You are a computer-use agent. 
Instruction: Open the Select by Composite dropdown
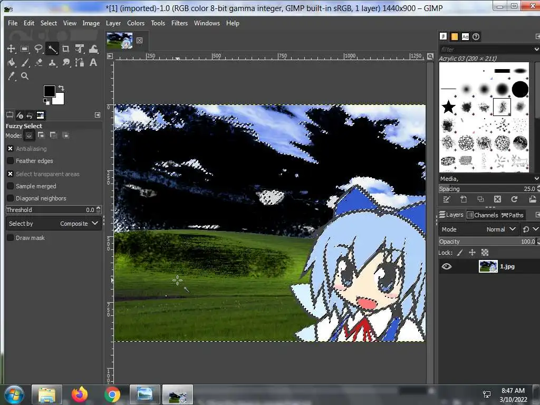pyautogui.click(x=53, y=224)
